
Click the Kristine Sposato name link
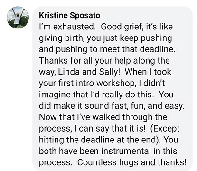click(69, 15)
